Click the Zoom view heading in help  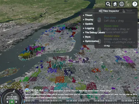point(111,26)
